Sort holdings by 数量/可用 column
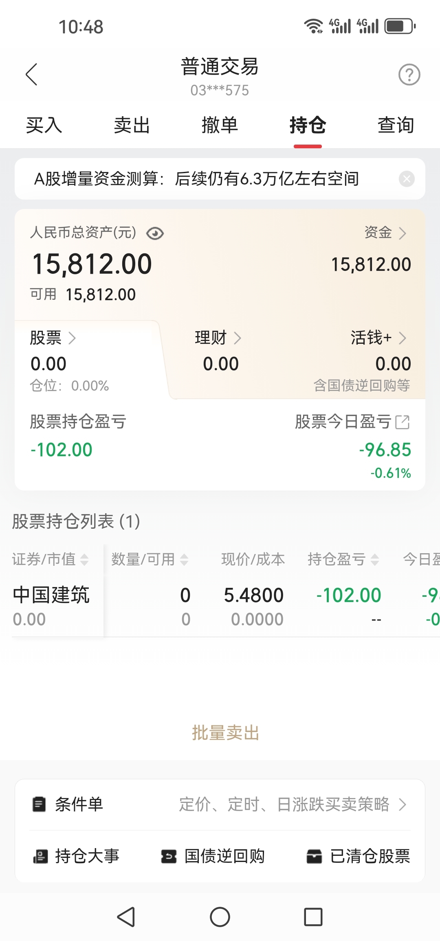The image size is (440, 941). tap(150, 559)
